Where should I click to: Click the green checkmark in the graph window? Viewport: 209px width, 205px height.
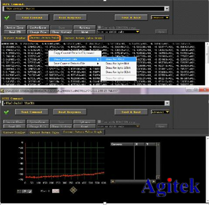[x=7, y=112]
